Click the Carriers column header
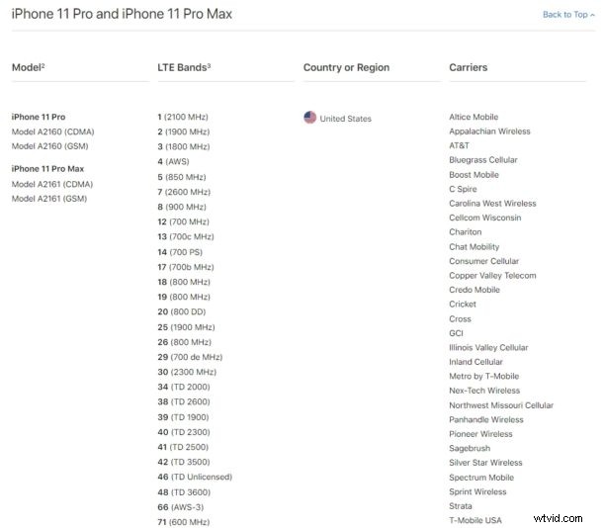This screenshot has width=603, height=528. pos(469,67)
